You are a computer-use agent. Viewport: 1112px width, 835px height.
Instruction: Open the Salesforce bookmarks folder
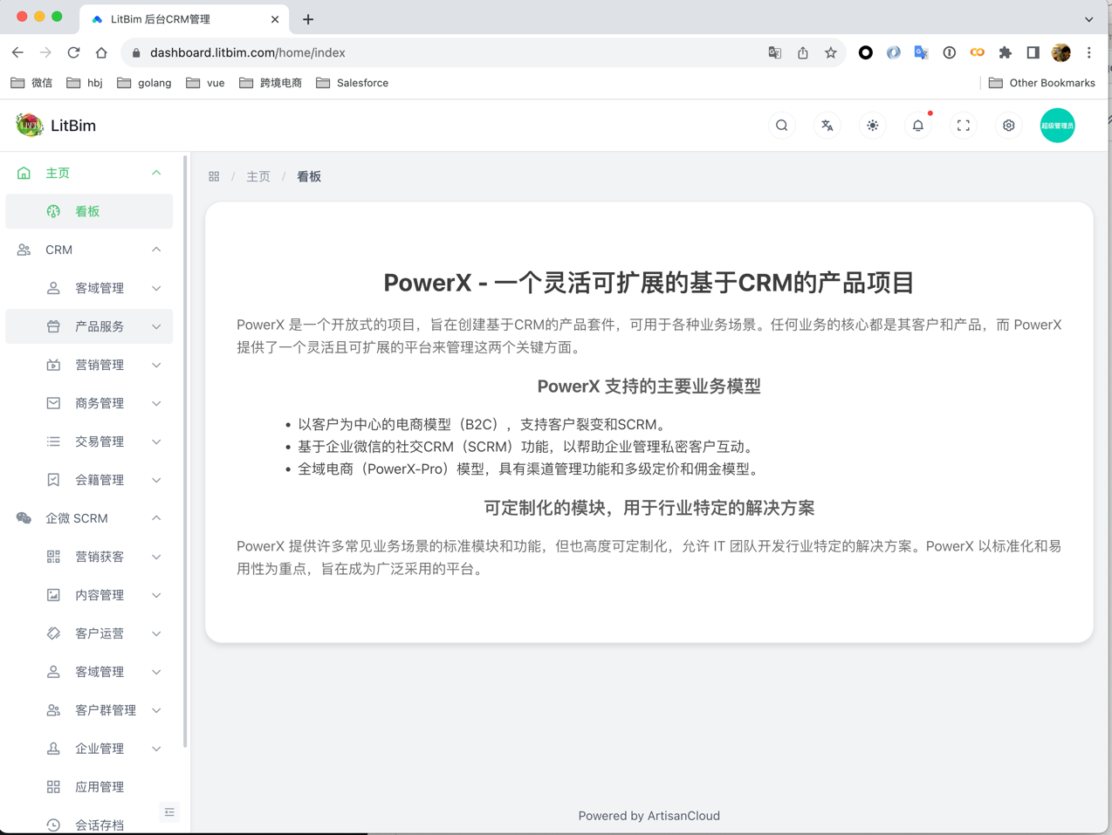click(353, 83)
